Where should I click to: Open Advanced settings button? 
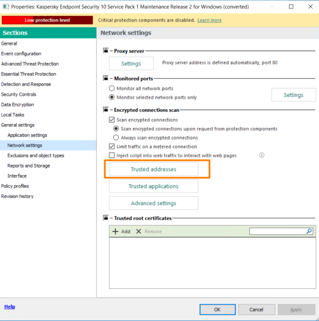pyautogui.click(x=154, y=203)
